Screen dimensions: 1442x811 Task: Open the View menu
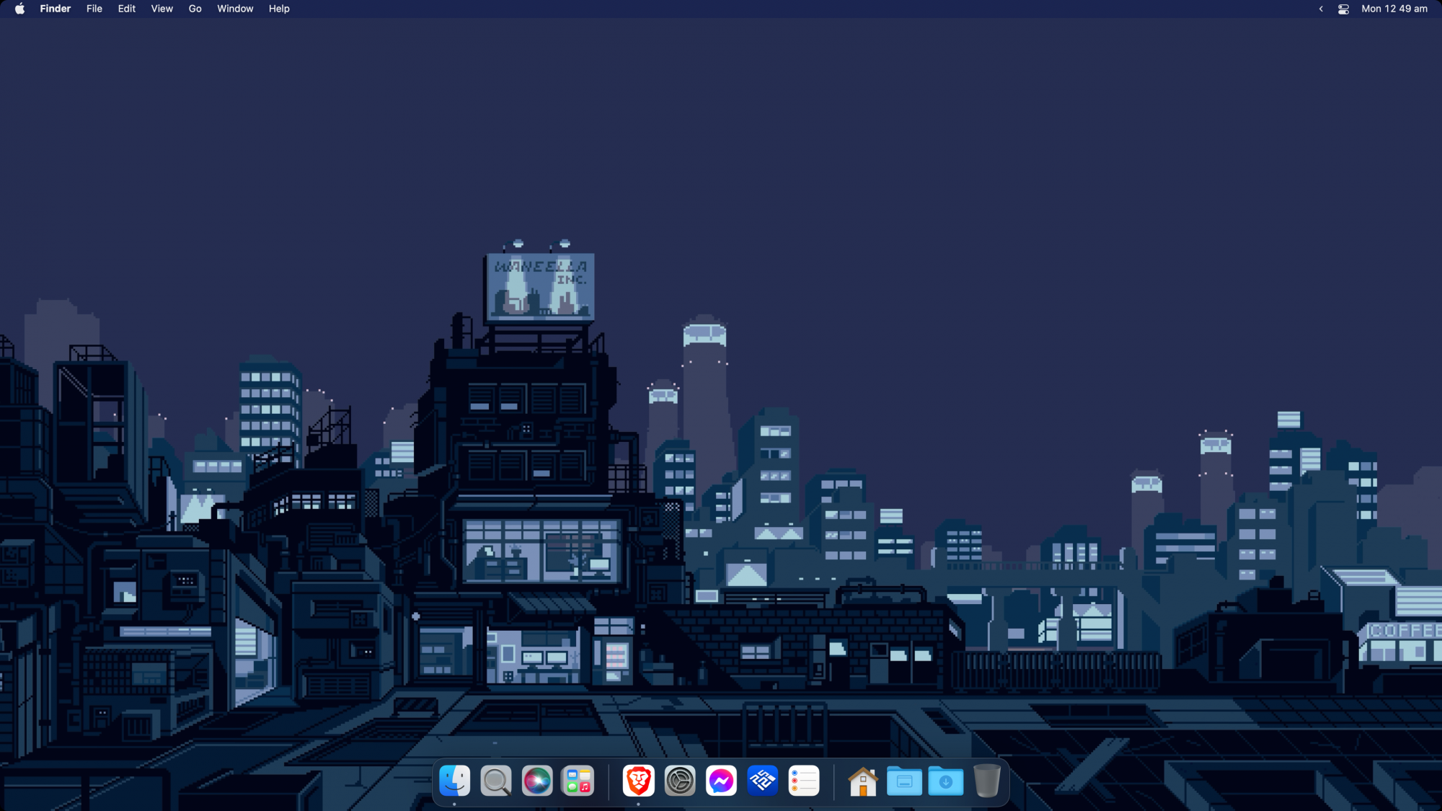point(162,9)
